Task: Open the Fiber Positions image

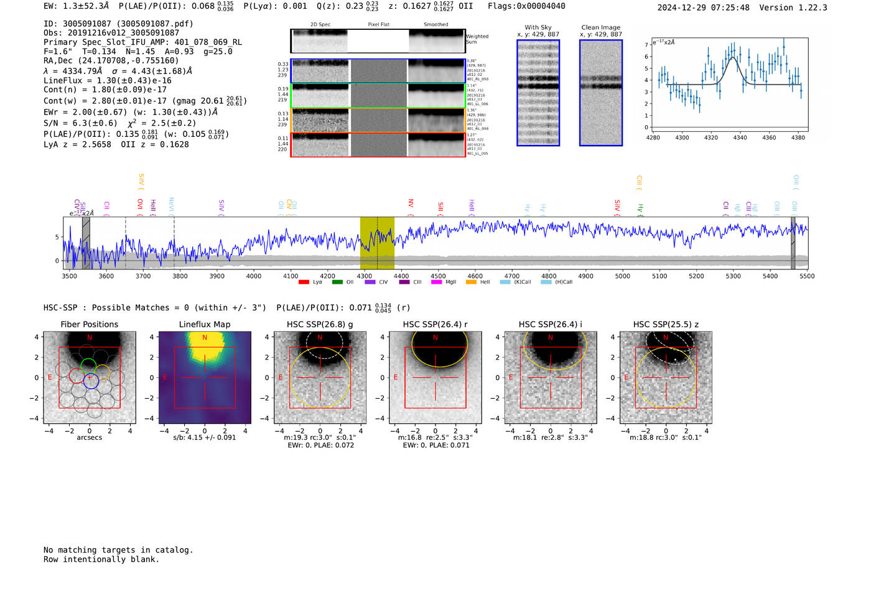Action: (x=90, y=377)
